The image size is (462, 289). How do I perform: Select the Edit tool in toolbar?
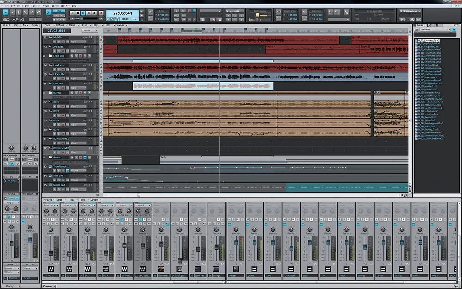(25, 12)
